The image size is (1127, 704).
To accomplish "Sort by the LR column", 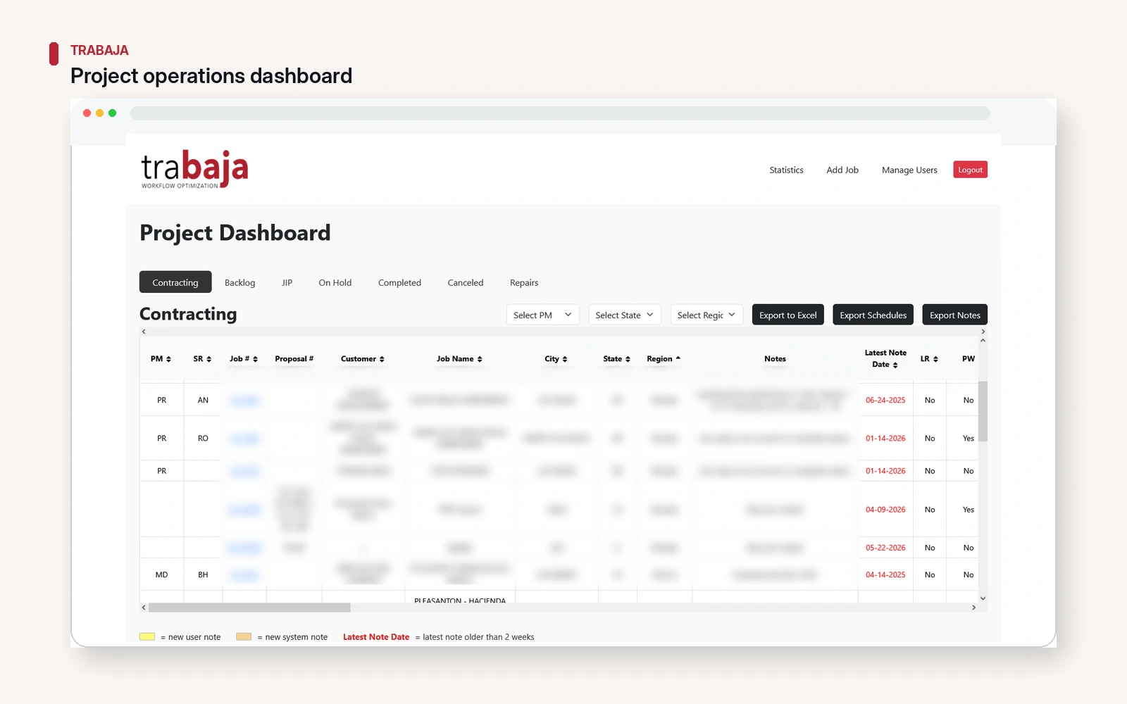I will click(x=929, y=359).
